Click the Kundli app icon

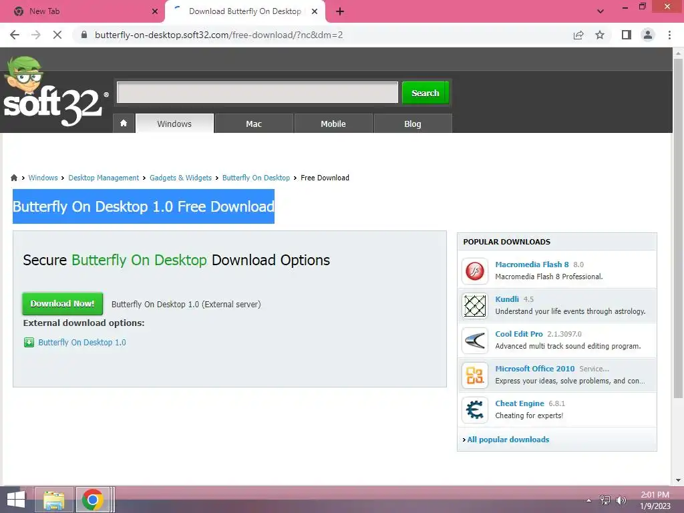tap(475, 305)
